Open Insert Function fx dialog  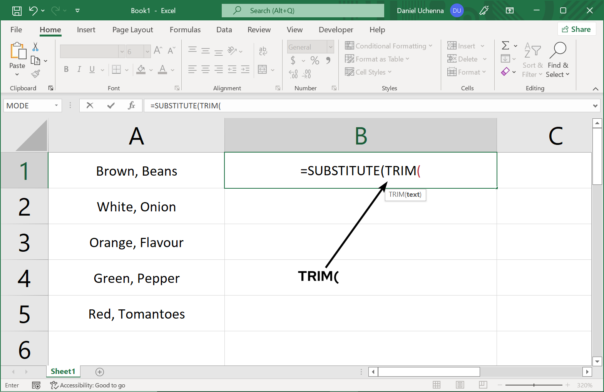tap(131, 105)
